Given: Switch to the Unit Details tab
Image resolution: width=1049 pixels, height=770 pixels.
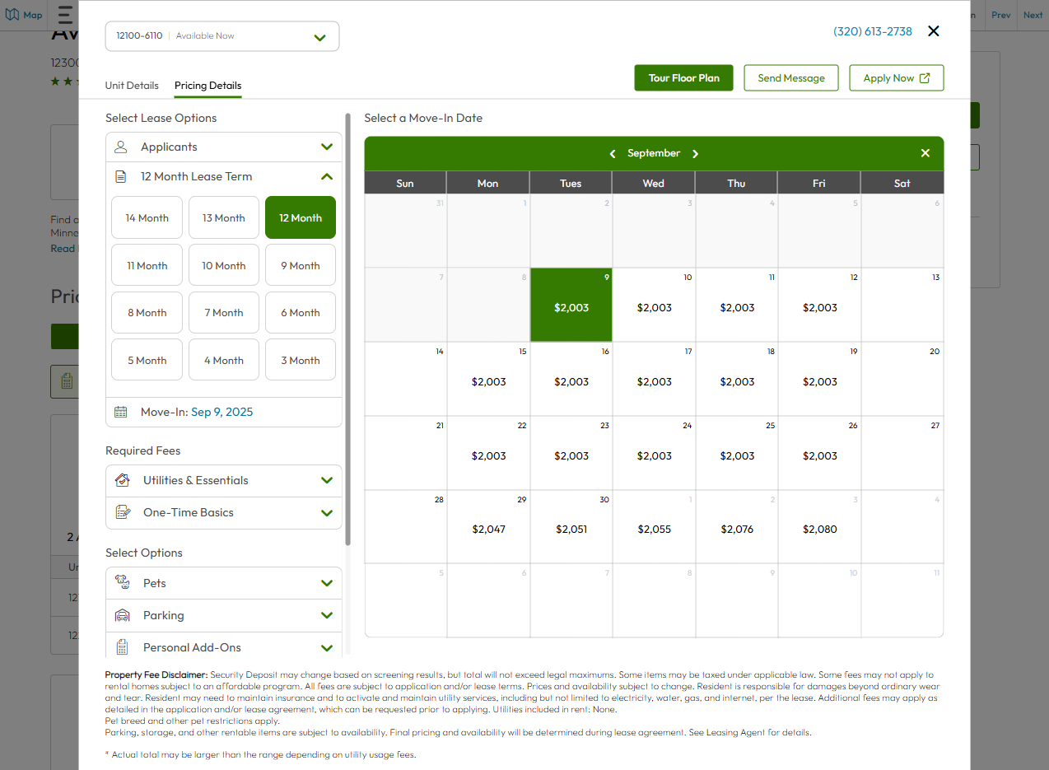Looking at the screenshot, I should pyautogui.click(x=132, y=86).
